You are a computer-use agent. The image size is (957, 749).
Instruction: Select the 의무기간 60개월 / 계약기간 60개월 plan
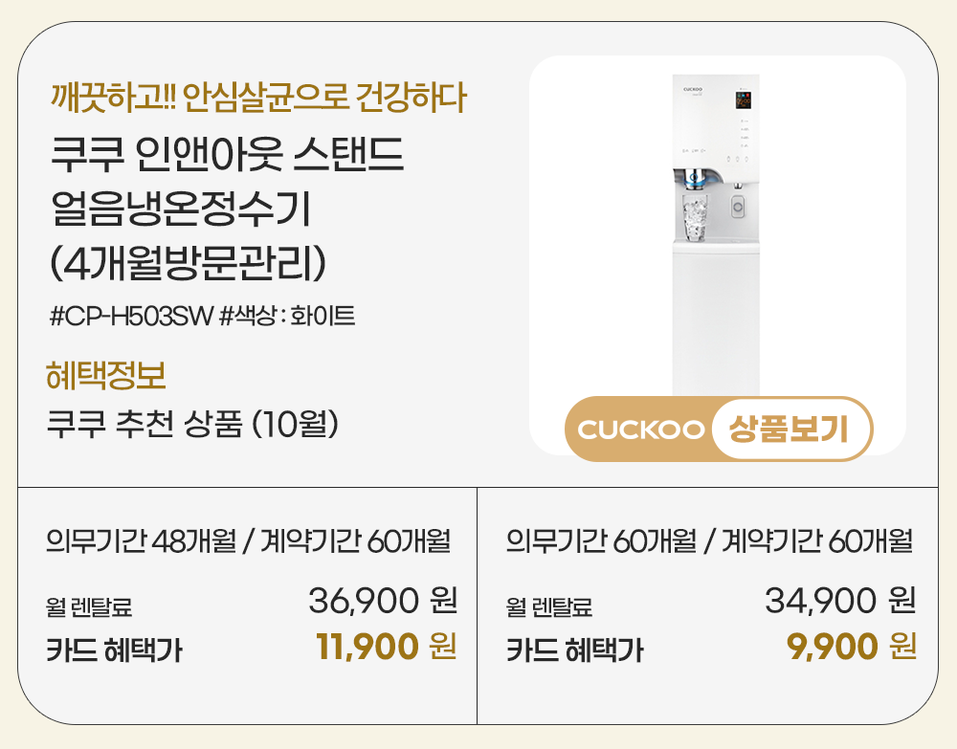(x=708, y=541)
